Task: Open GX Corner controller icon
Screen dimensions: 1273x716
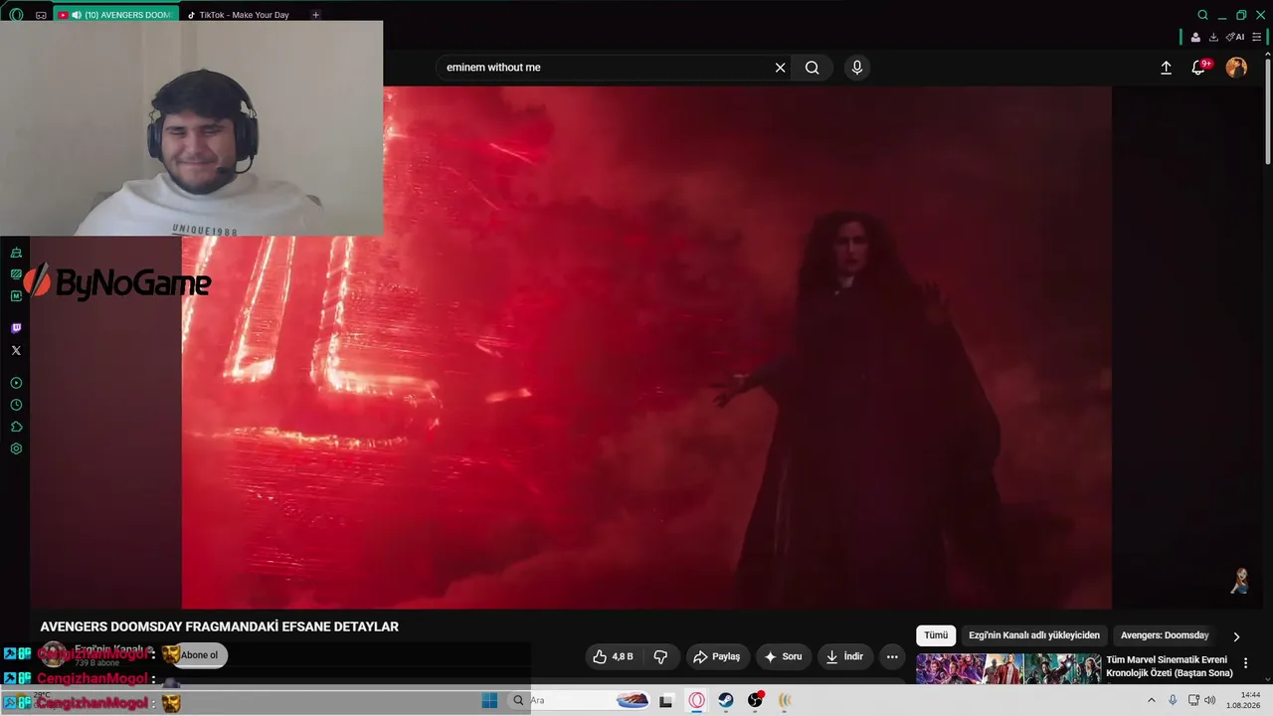Action: [41, 15]
